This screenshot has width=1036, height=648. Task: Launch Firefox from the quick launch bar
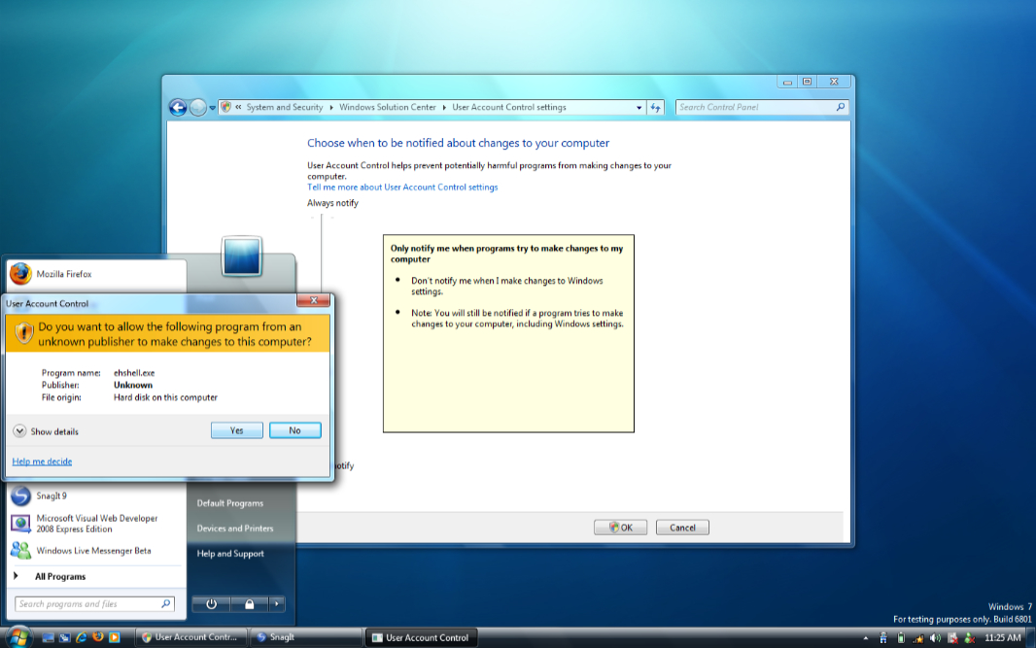pos(98,637)
